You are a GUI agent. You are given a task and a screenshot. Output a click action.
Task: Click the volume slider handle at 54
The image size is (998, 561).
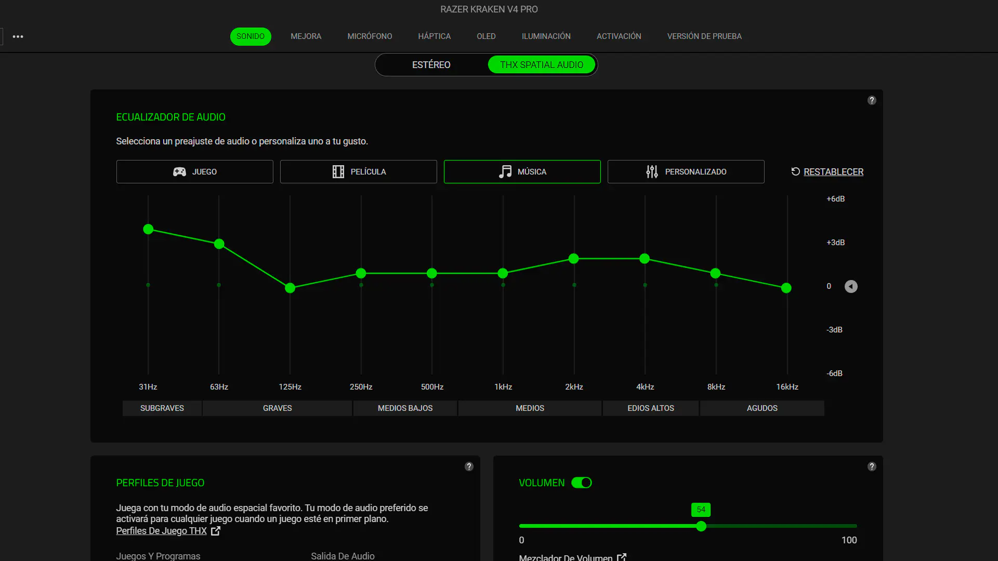click(x=701, y=526)
